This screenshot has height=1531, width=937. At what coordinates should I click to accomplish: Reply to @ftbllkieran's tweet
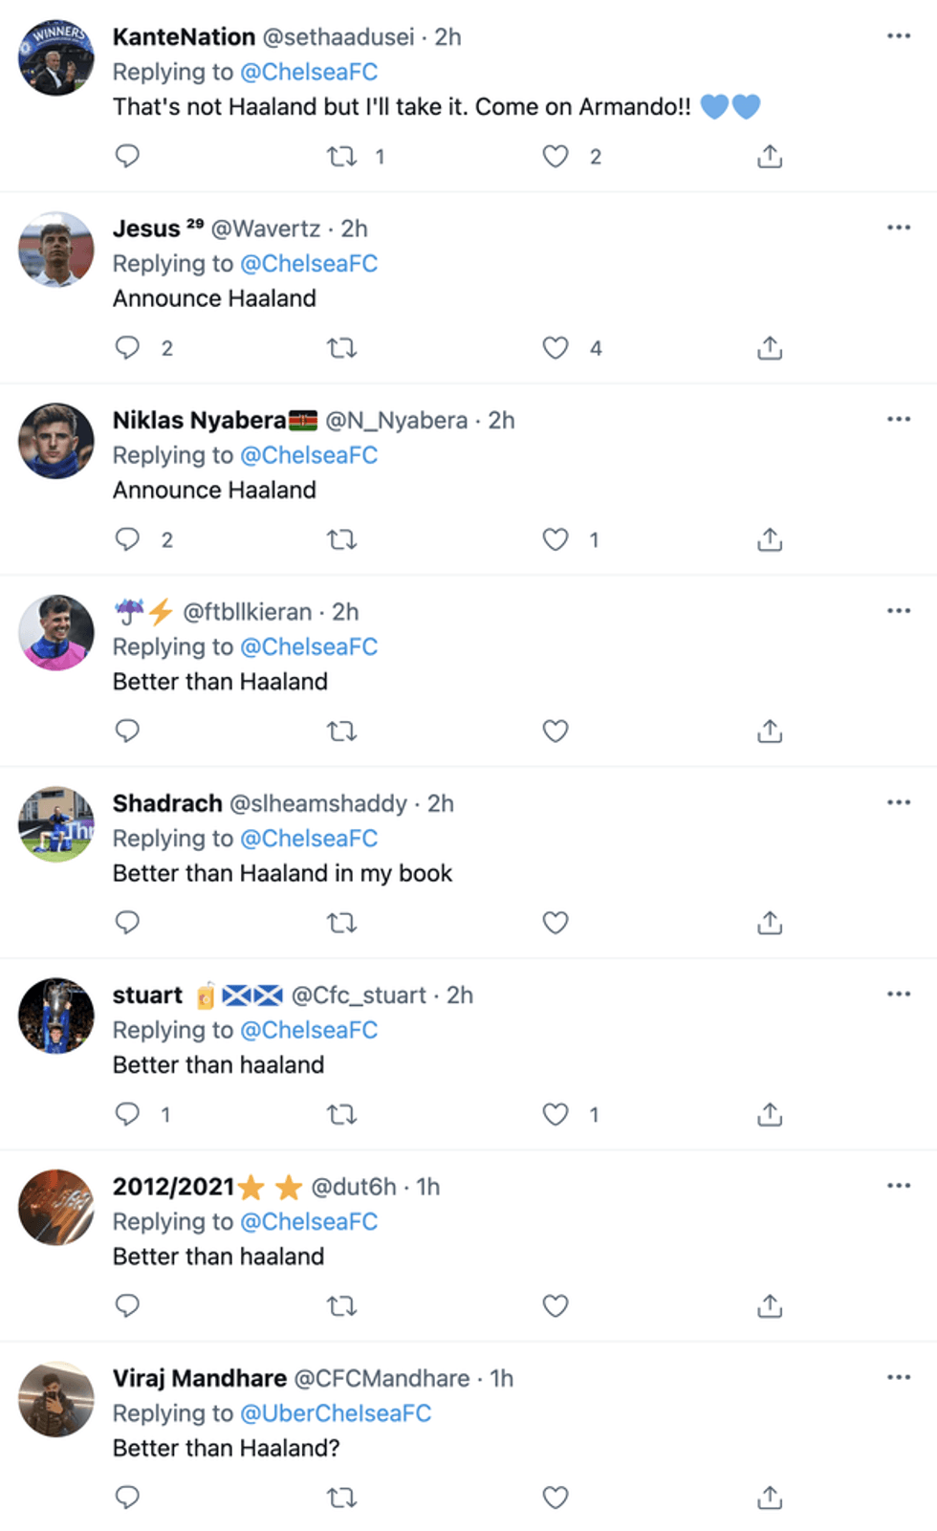[x=127, y=732]
